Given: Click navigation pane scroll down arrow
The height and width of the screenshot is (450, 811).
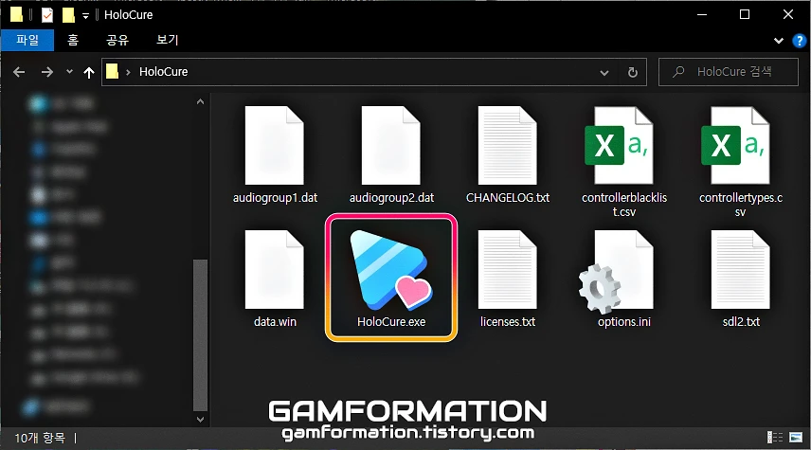Looking at the screenshot, I should coord(200,420).
